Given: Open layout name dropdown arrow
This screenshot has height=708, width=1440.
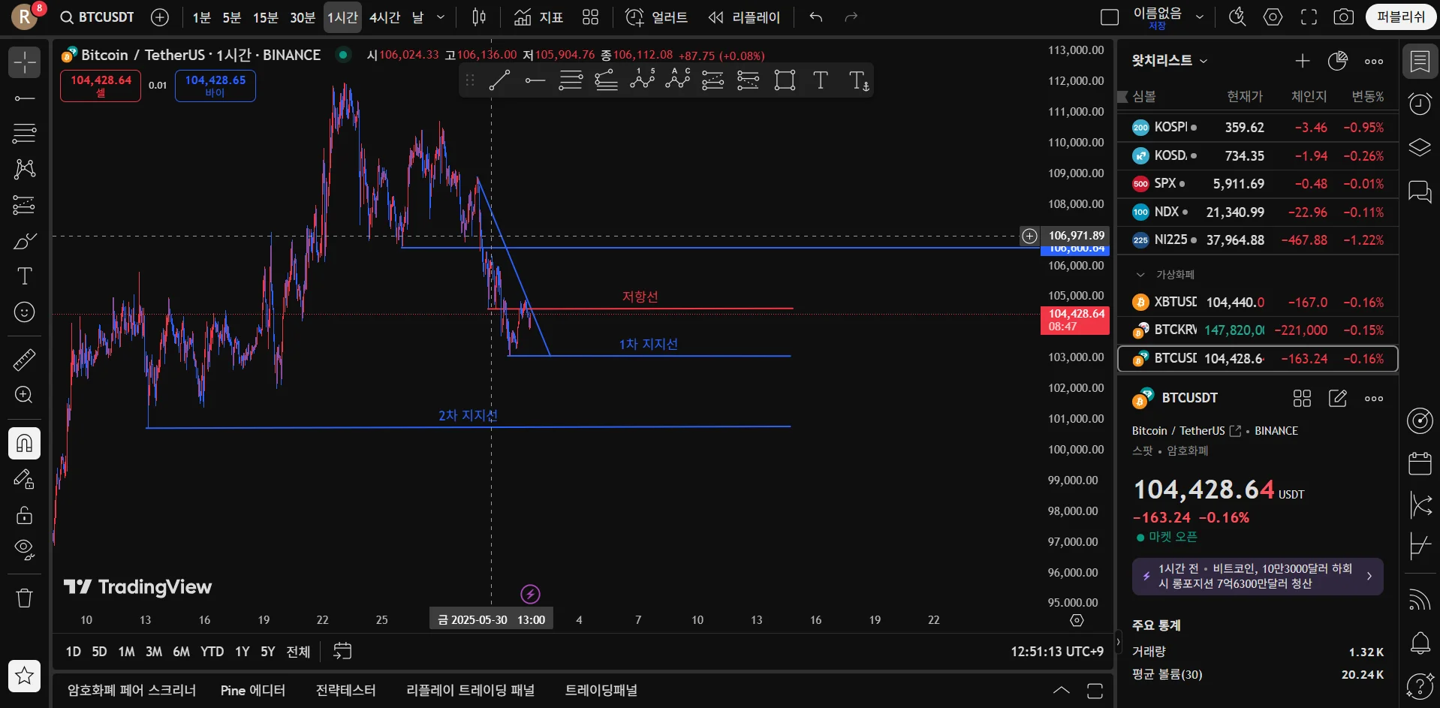Looking at the screenshot, I should (x=1200, y=17).
